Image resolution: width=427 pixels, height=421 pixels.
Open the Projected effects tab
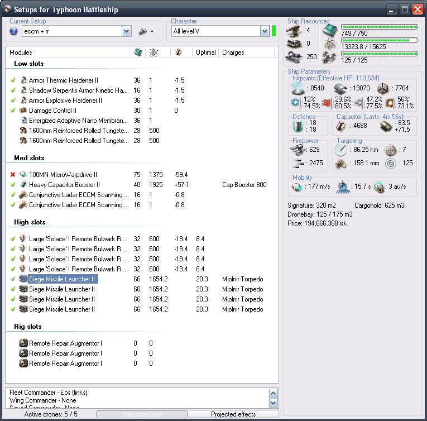point(233,414)
